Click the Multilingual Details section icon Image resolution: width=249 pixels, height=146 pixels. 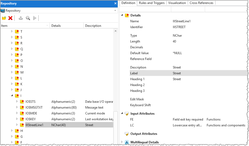[127, 142]
